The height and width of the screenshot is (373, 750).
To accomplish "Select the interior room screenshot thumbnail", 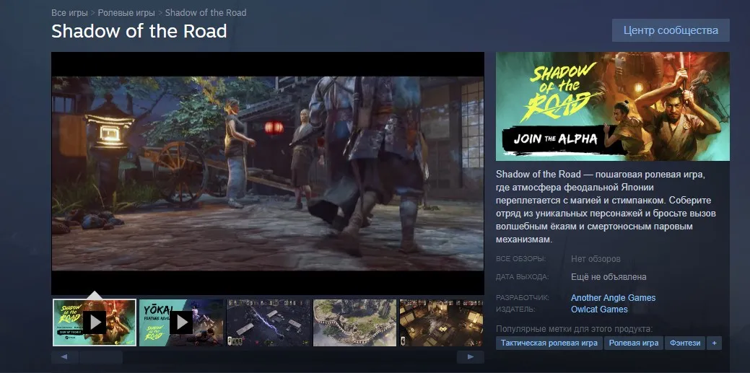I will 442,322.
